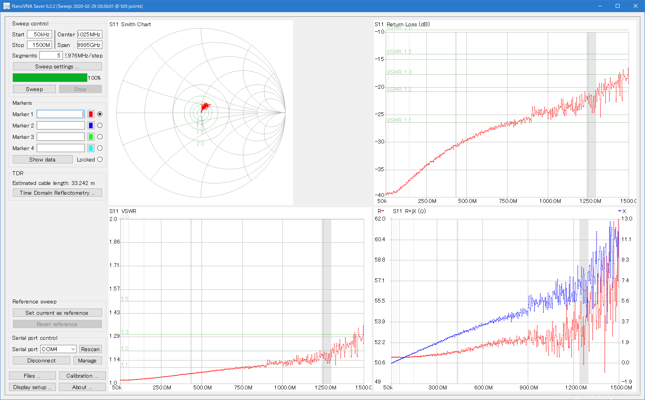Maximize the NanoVNA Saver window
This screenshot has height=400, width=645.
pyautogui.click(x=618, y=6)
